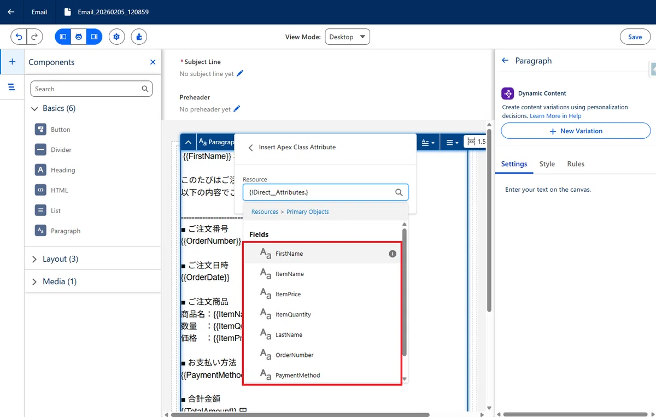The width and height of the screenshot is (656, 417).
Task: Choose the PaymentMethod field
Action: [x=323, y=375]
